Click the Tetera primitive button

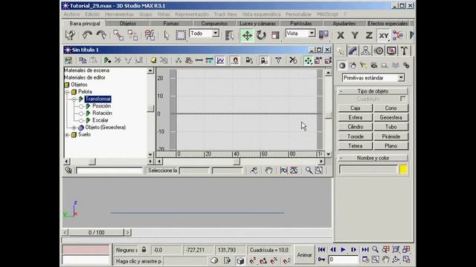pos(356,146)
